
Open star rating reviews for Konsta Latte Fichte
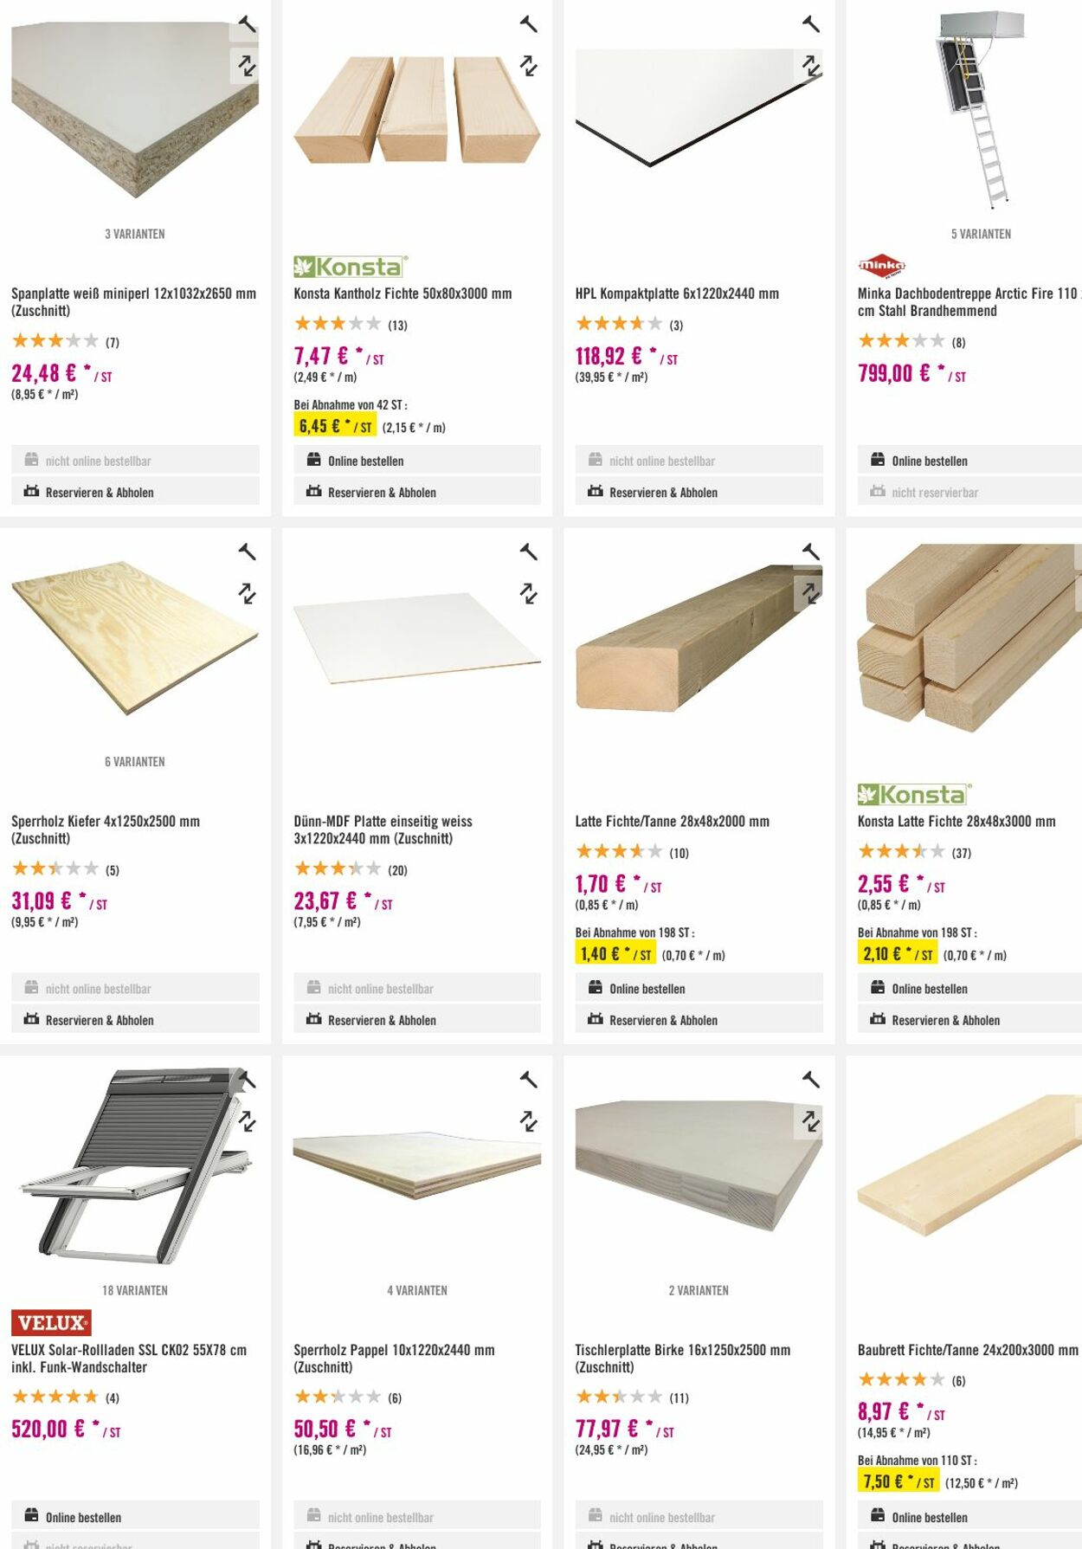pos(900,852)
